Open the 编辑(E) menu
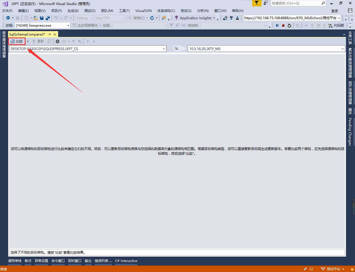Image resolution: width=355 pixels, height=272 pixels. [x=23, y=11]
